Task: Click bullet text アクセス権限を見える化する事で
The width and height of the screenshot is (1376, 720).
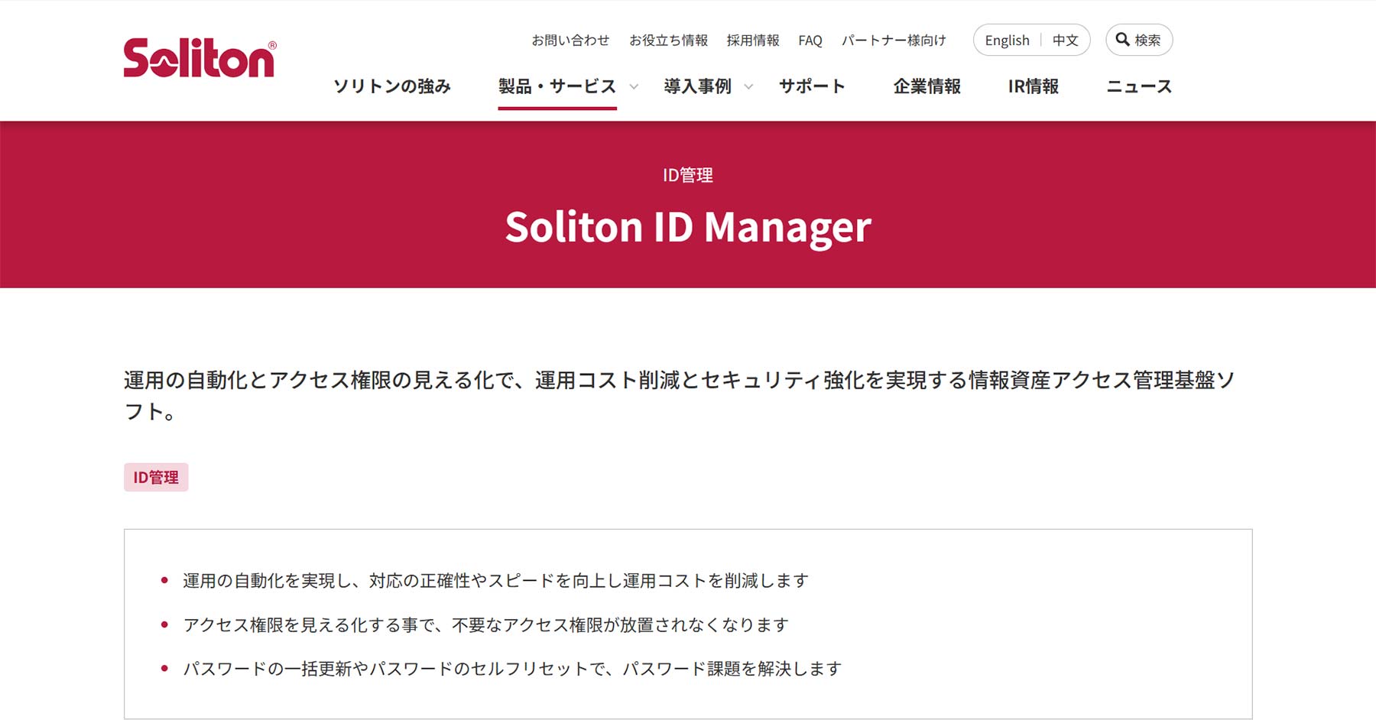Action: (485, 625)
